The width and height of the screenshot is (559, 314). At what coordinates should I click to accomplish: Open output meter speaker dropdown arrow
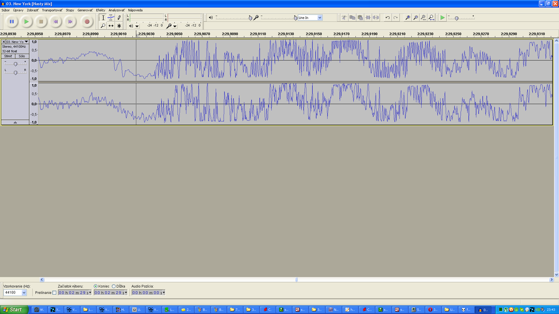point(137,26)
